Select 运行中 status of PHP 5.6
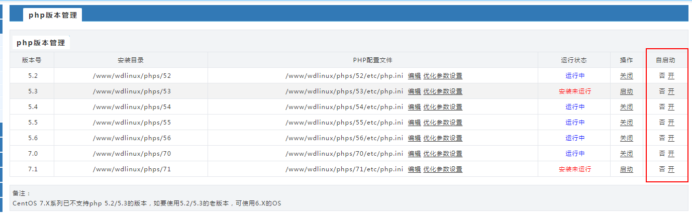This screenshot has height=216, width=692. [575, 138]
